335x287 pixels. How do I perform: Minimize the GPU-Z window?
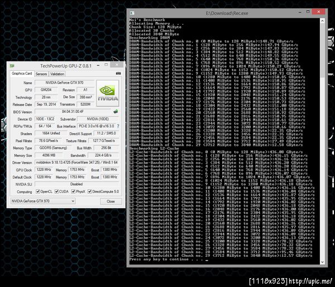pos(98,65)
